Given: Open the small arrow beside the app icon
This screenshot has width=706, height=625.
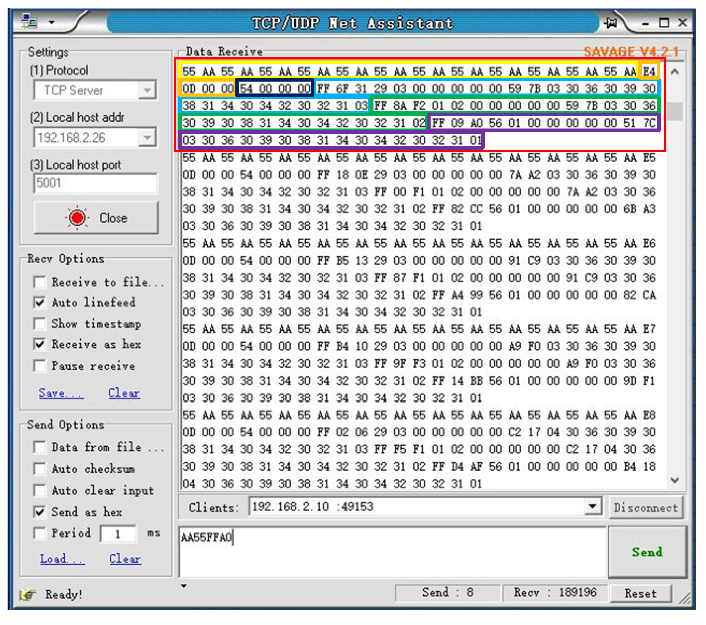Looking at the screenshot, I should 52,23.
